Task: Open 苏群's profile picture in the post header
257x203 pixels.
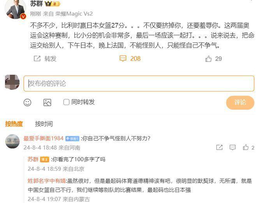Action: 16,9
